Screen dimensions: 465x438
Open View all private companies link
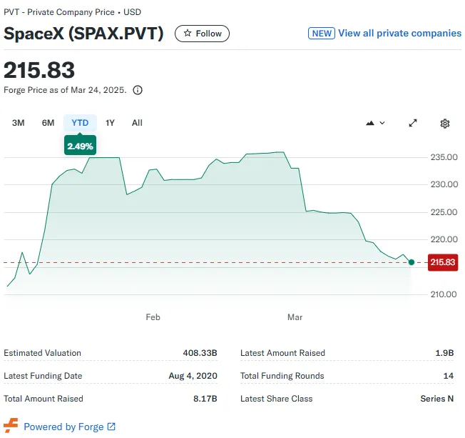point(399,33)
